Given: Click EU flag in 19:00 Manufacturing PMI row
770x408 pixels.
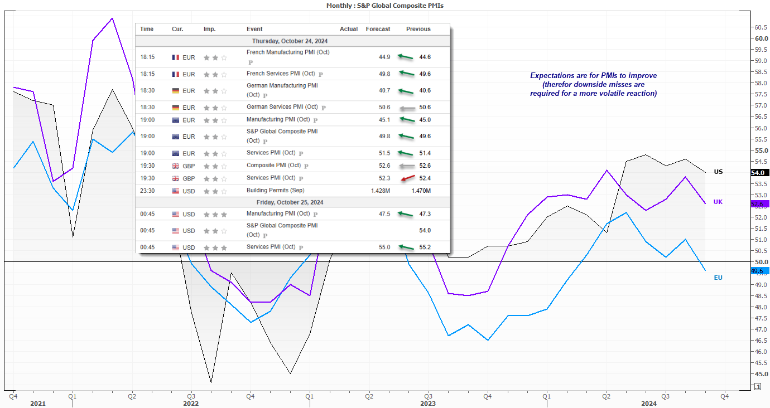Looking at the screenshot, I should 175,120.
